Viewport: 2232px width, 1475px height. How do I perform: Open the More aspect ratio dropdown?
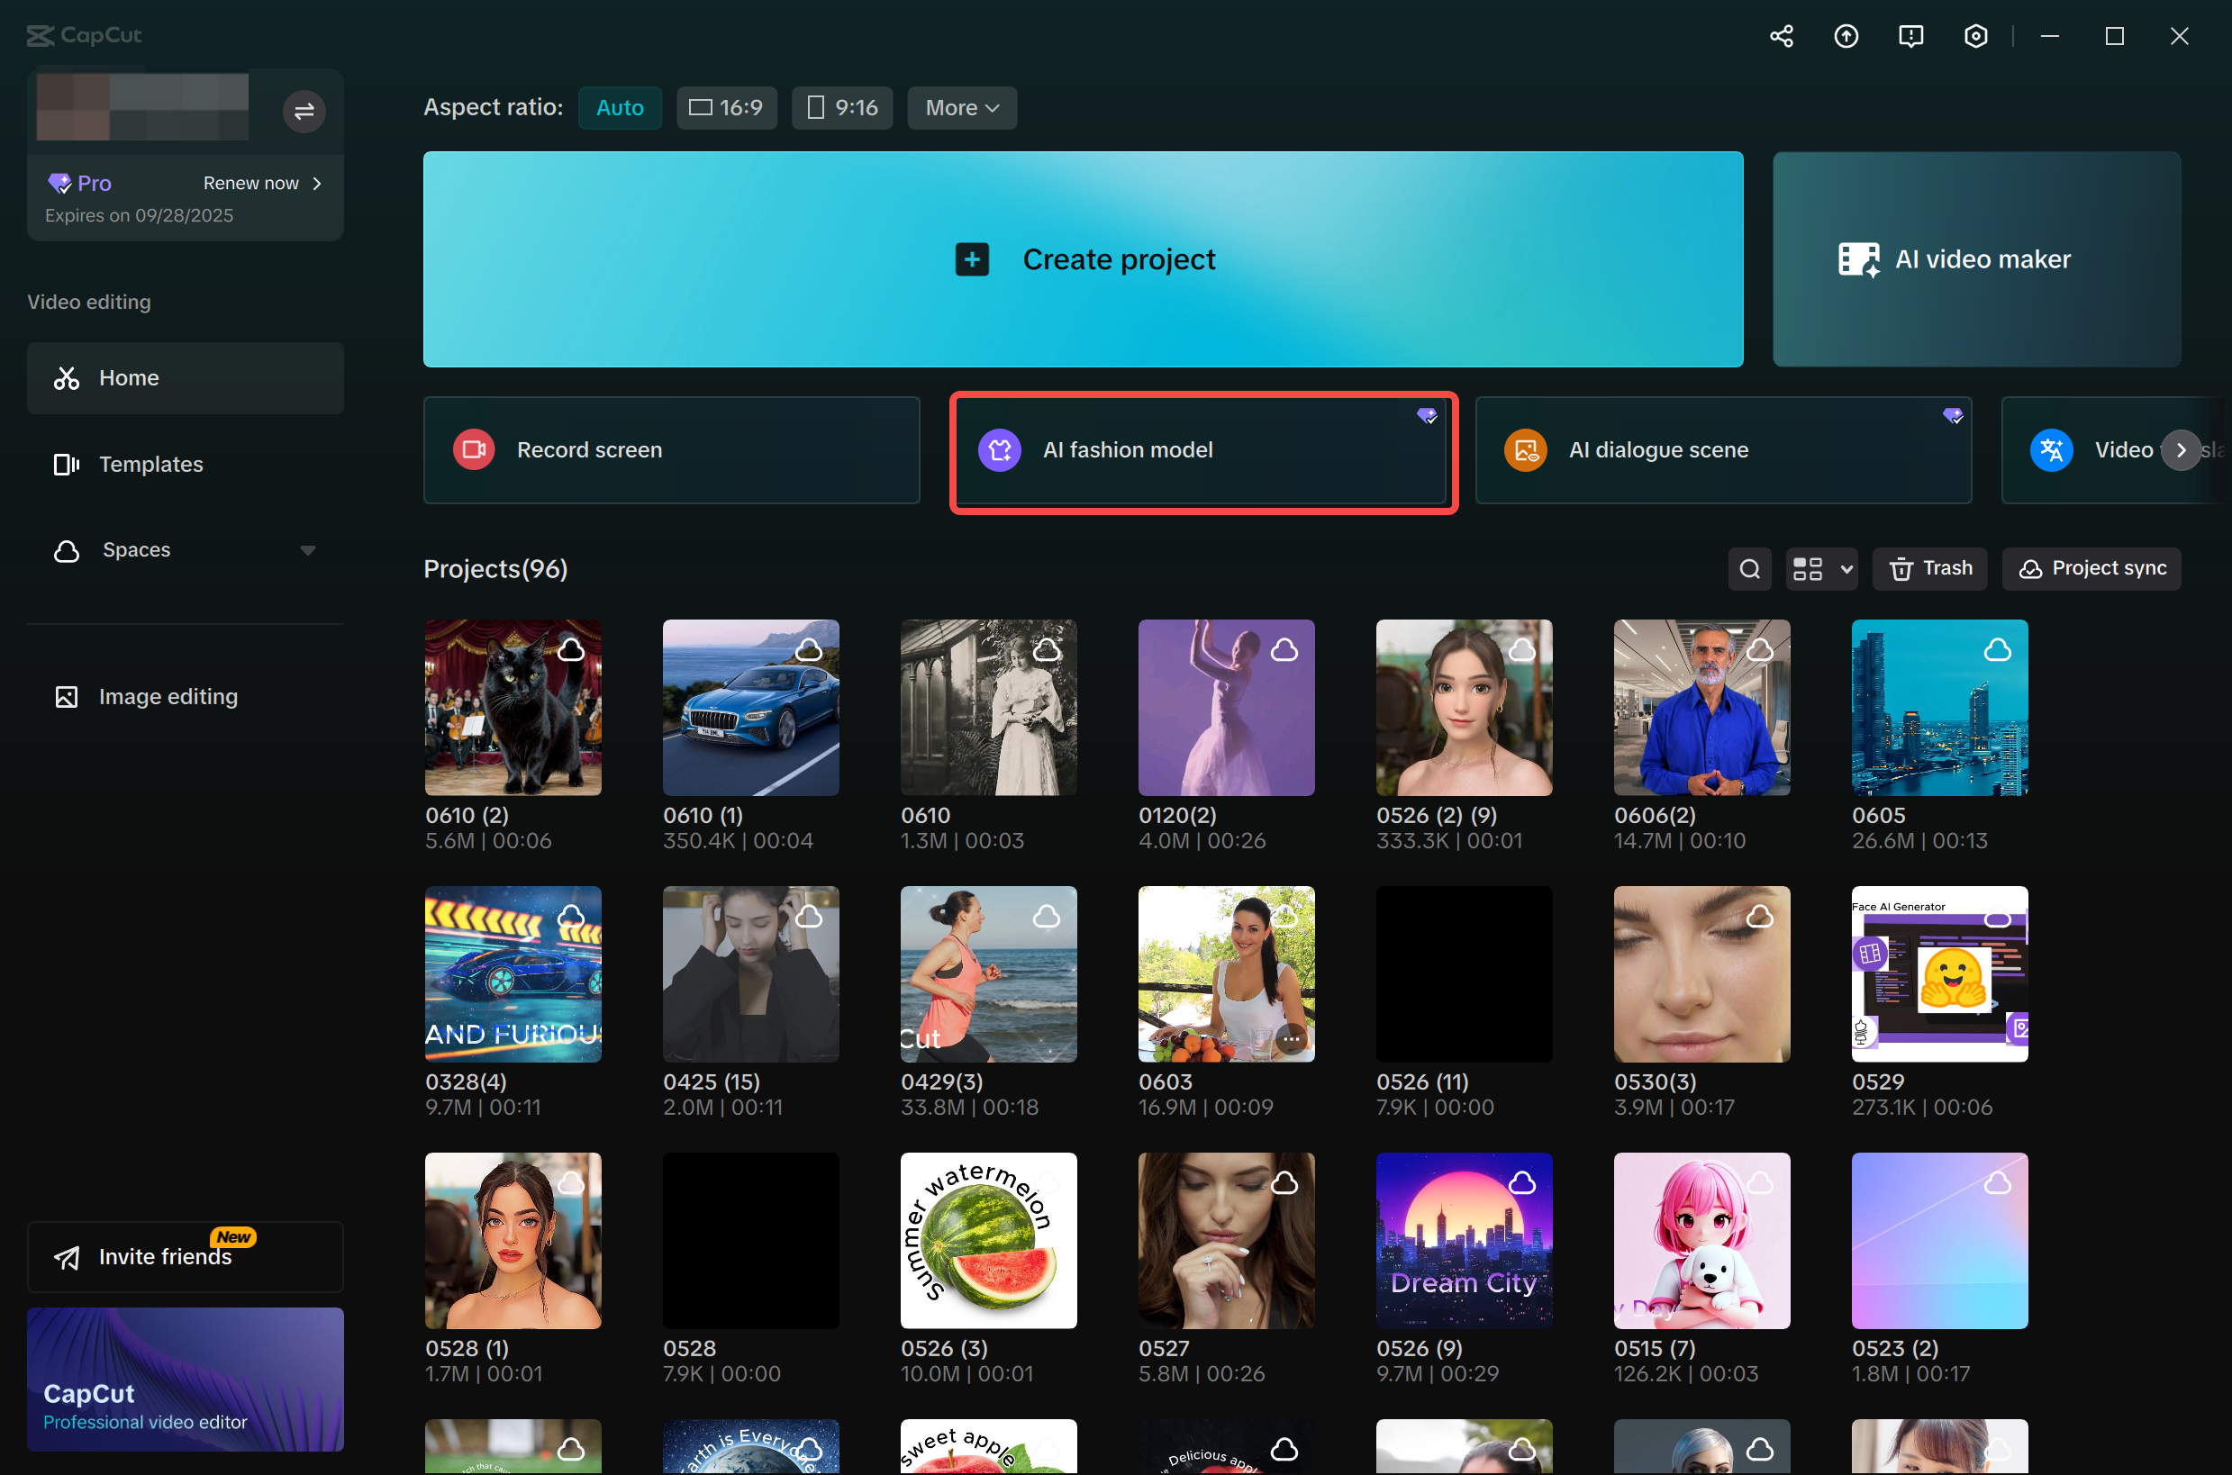(961, 107)
